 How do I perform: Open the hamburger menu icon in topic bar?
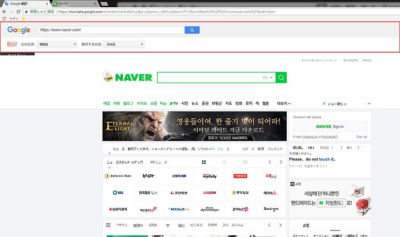click(108, 225)
